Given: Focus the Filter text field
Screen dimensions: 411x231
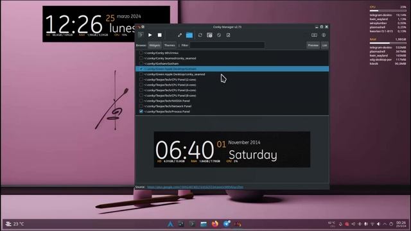Looking at the screenshot, I should click(x=227, y=46).
